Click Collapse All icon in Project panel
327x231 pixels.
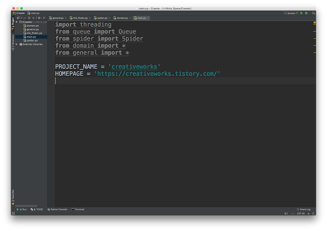pos(33,18)
